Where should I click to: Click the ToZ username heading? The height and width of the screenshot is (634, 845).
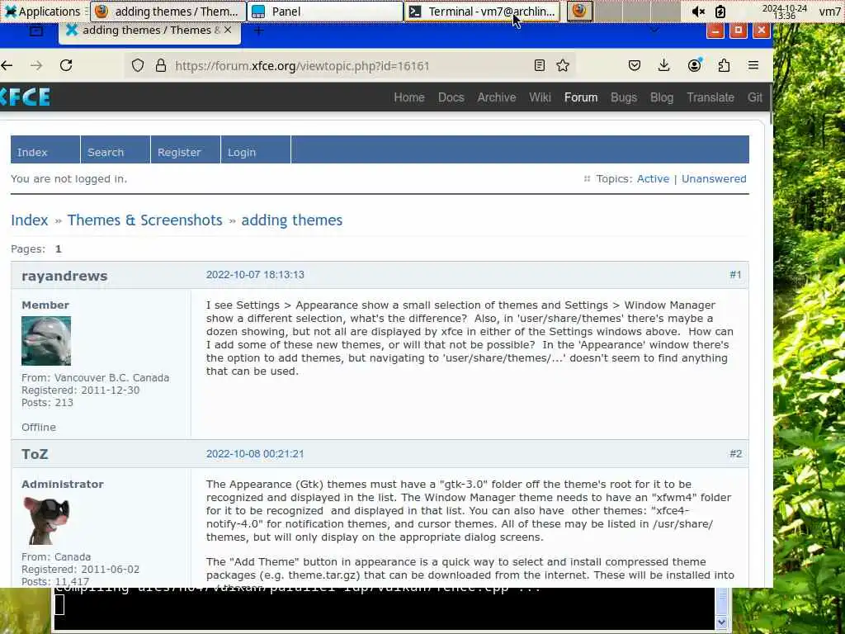click(x=35, y=455)
